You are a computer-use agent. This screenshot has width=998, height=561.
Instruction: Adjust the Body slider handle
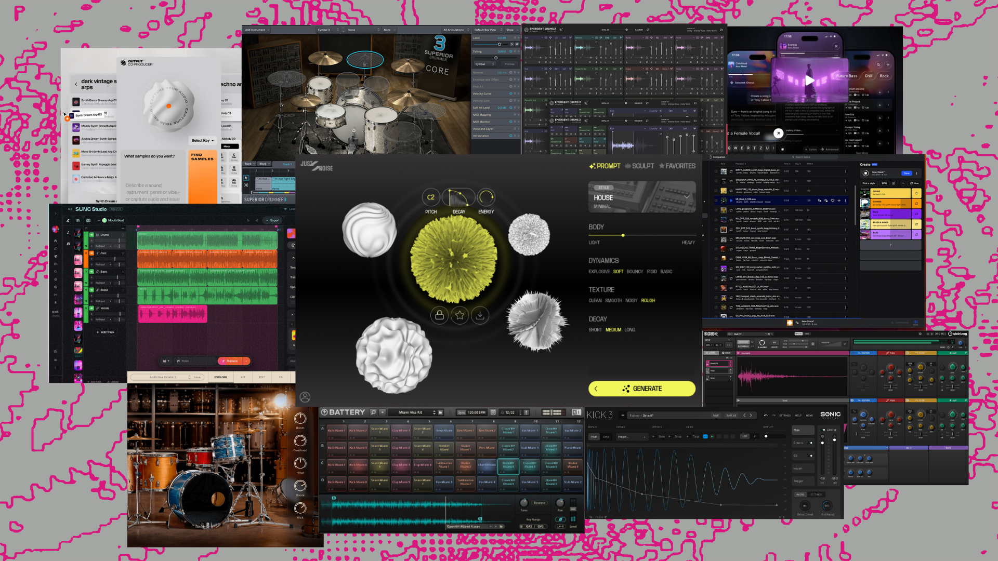coord(623,235)
